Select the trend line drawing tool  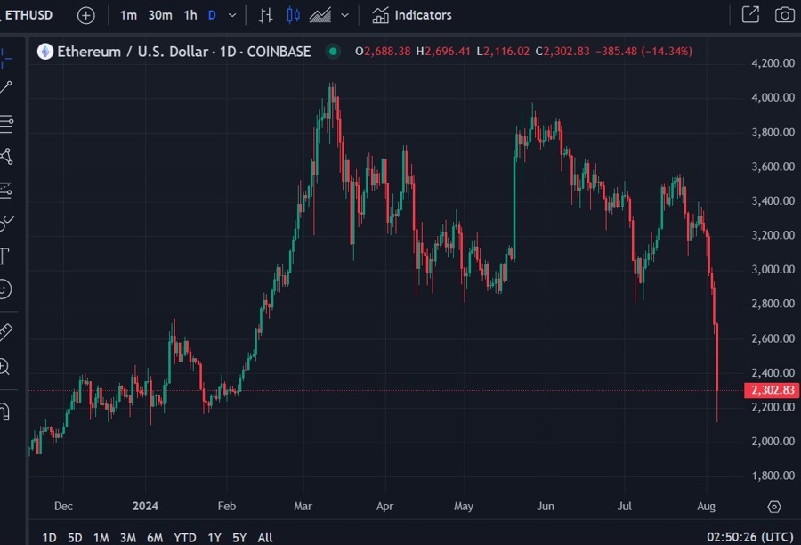(x=6, y=87)
